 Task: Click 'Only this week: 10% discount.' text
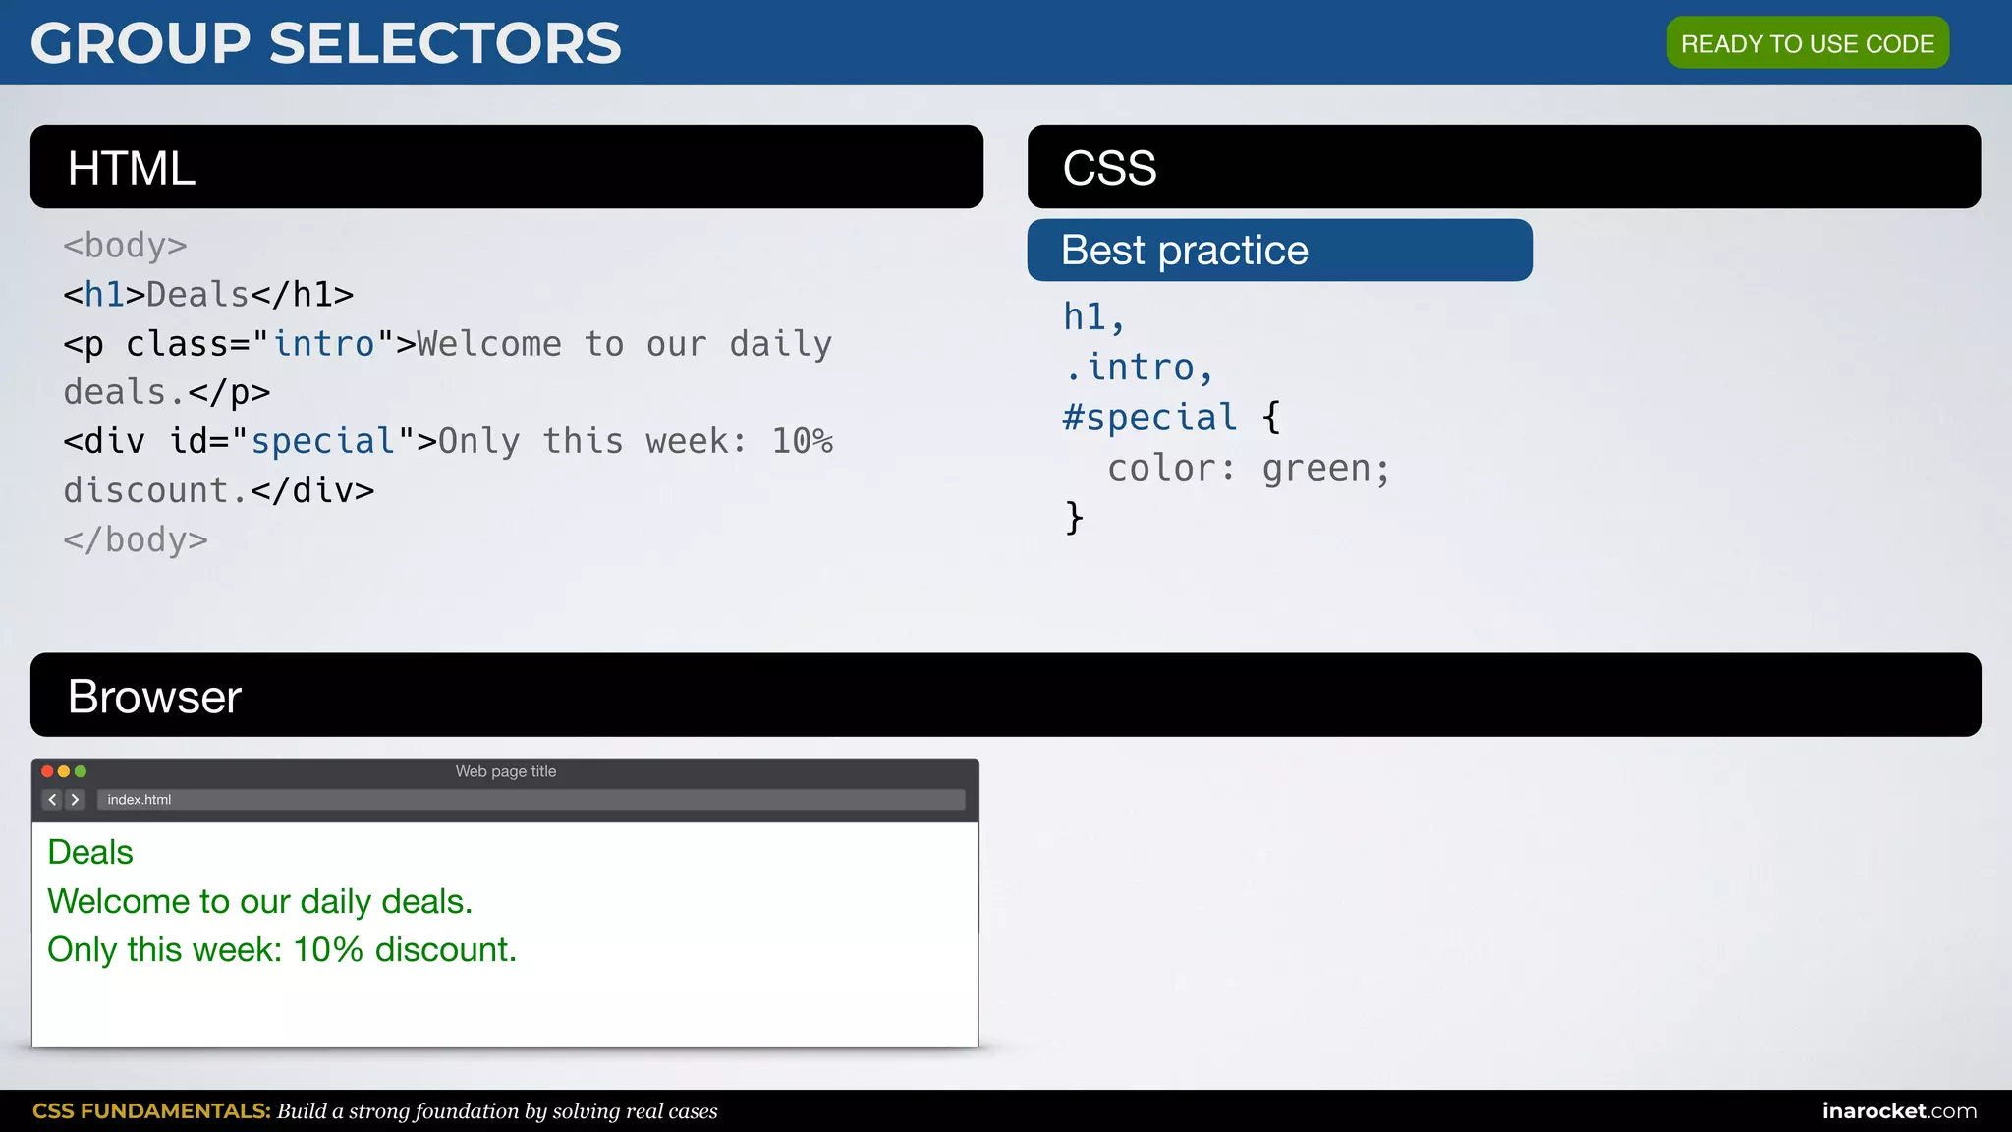(x=282, y=949)
